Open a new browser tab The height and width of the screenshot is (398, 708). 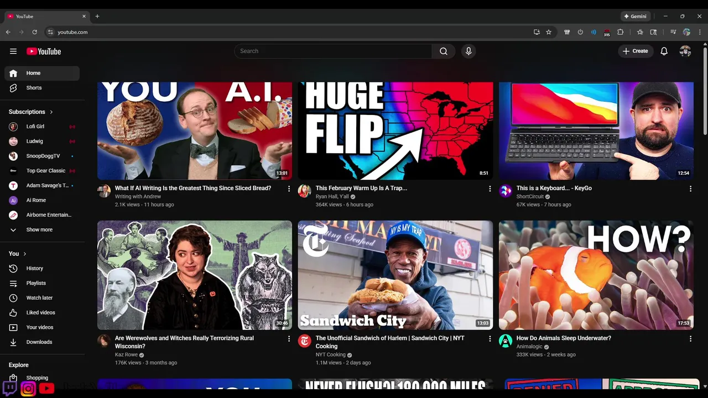click(97, 16)
